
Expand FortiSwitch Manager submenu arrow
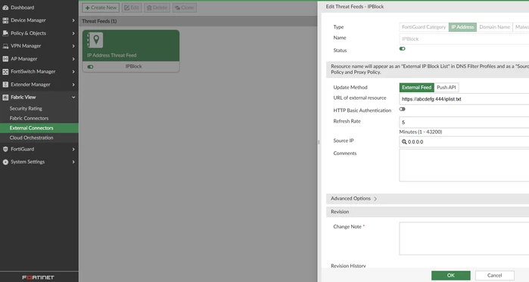(x=73, y=71)
